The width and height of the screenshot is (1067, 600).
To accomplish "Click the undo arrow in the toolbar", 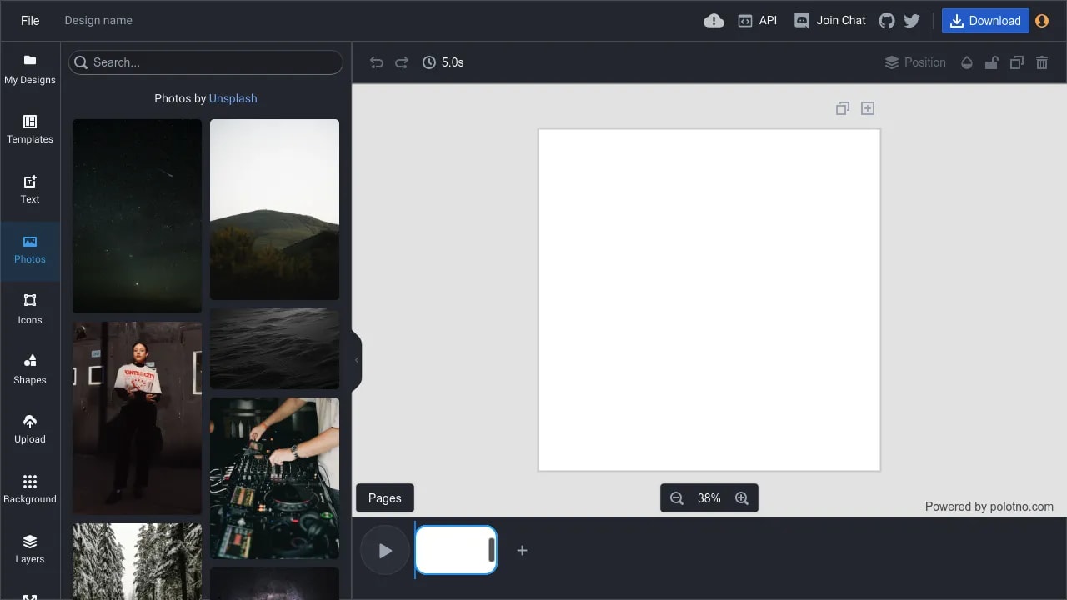I will (376, 62).
